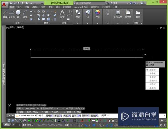Expand the Utilities panel bottom arrow

[118, 23]
